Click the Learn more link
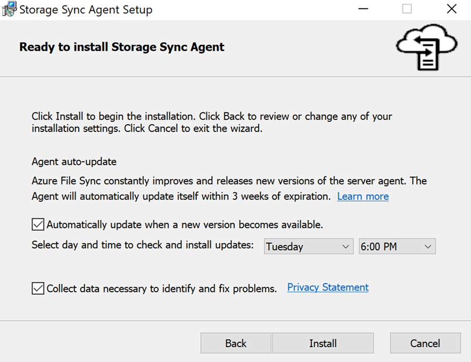The height and width of the screenshot is (362, 471). 362,196
